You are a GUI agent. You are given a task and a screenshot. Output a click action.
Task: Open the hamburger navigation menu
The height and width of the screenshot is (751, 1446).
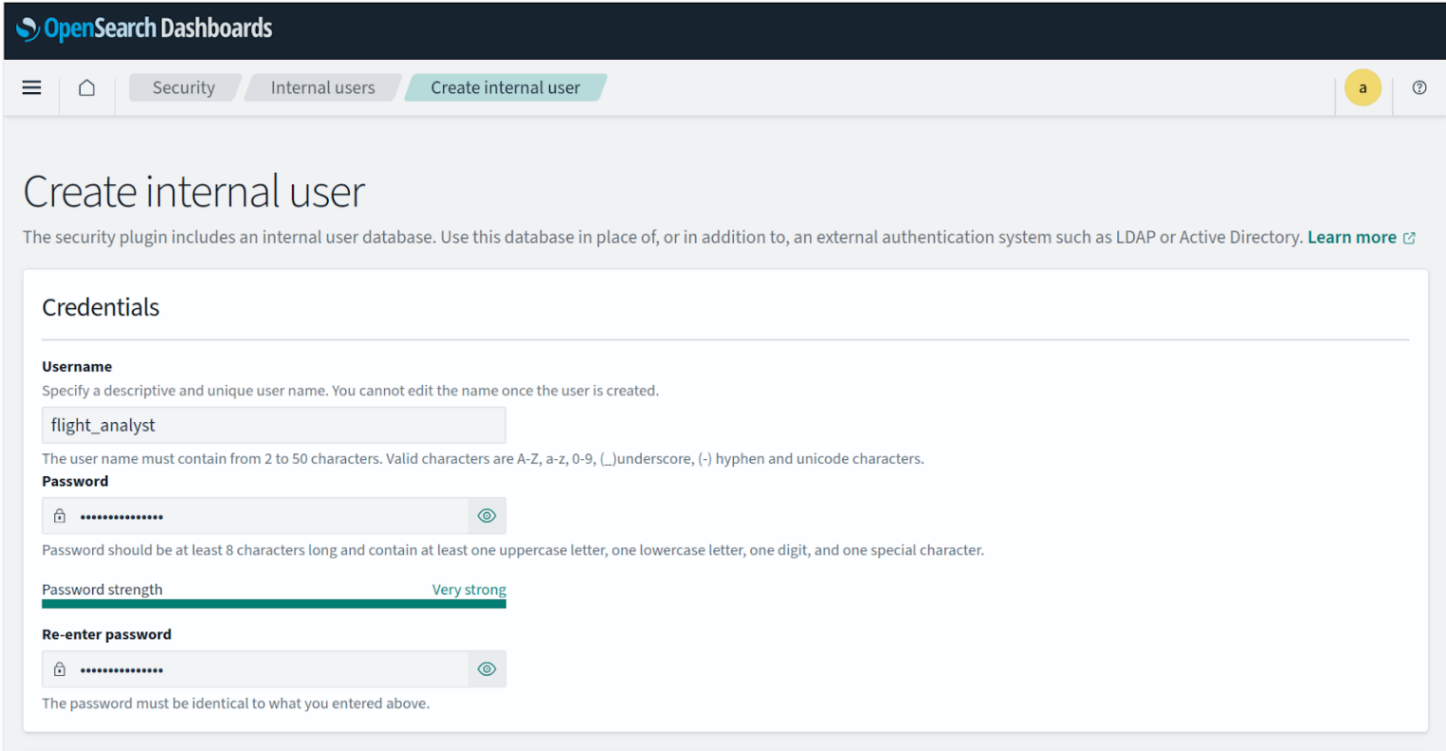(31, 87)
